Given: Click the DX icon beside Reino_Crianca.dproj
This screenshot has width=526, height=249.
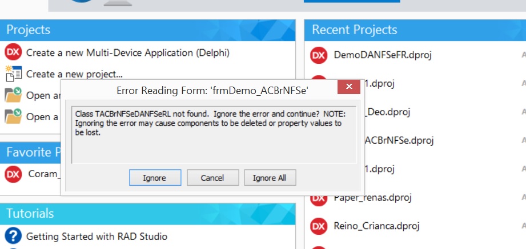Looking at the screenshot, I should (319, 226).
